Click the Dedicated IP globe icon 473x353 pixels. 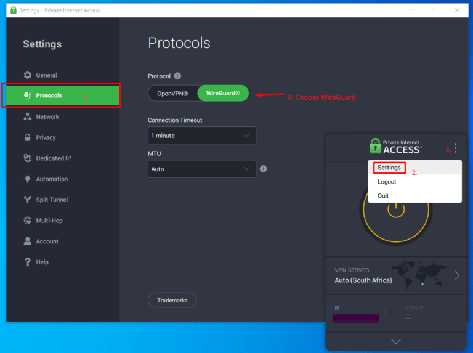point(28,158)
